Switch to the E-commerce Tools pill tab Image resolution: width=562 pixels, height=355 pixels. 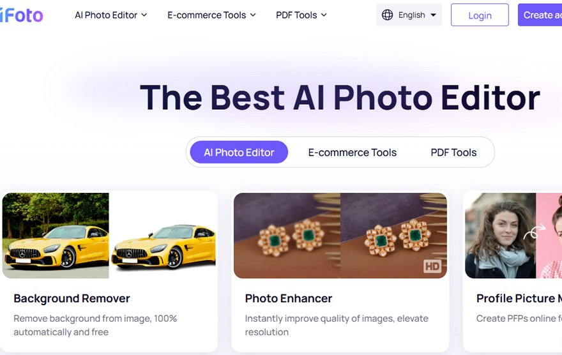[x=353, y=152]
